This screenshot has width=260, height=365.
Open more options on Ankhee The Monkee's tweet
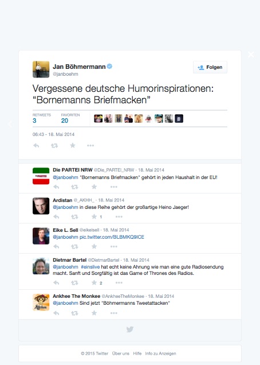(x=113, y=313)
